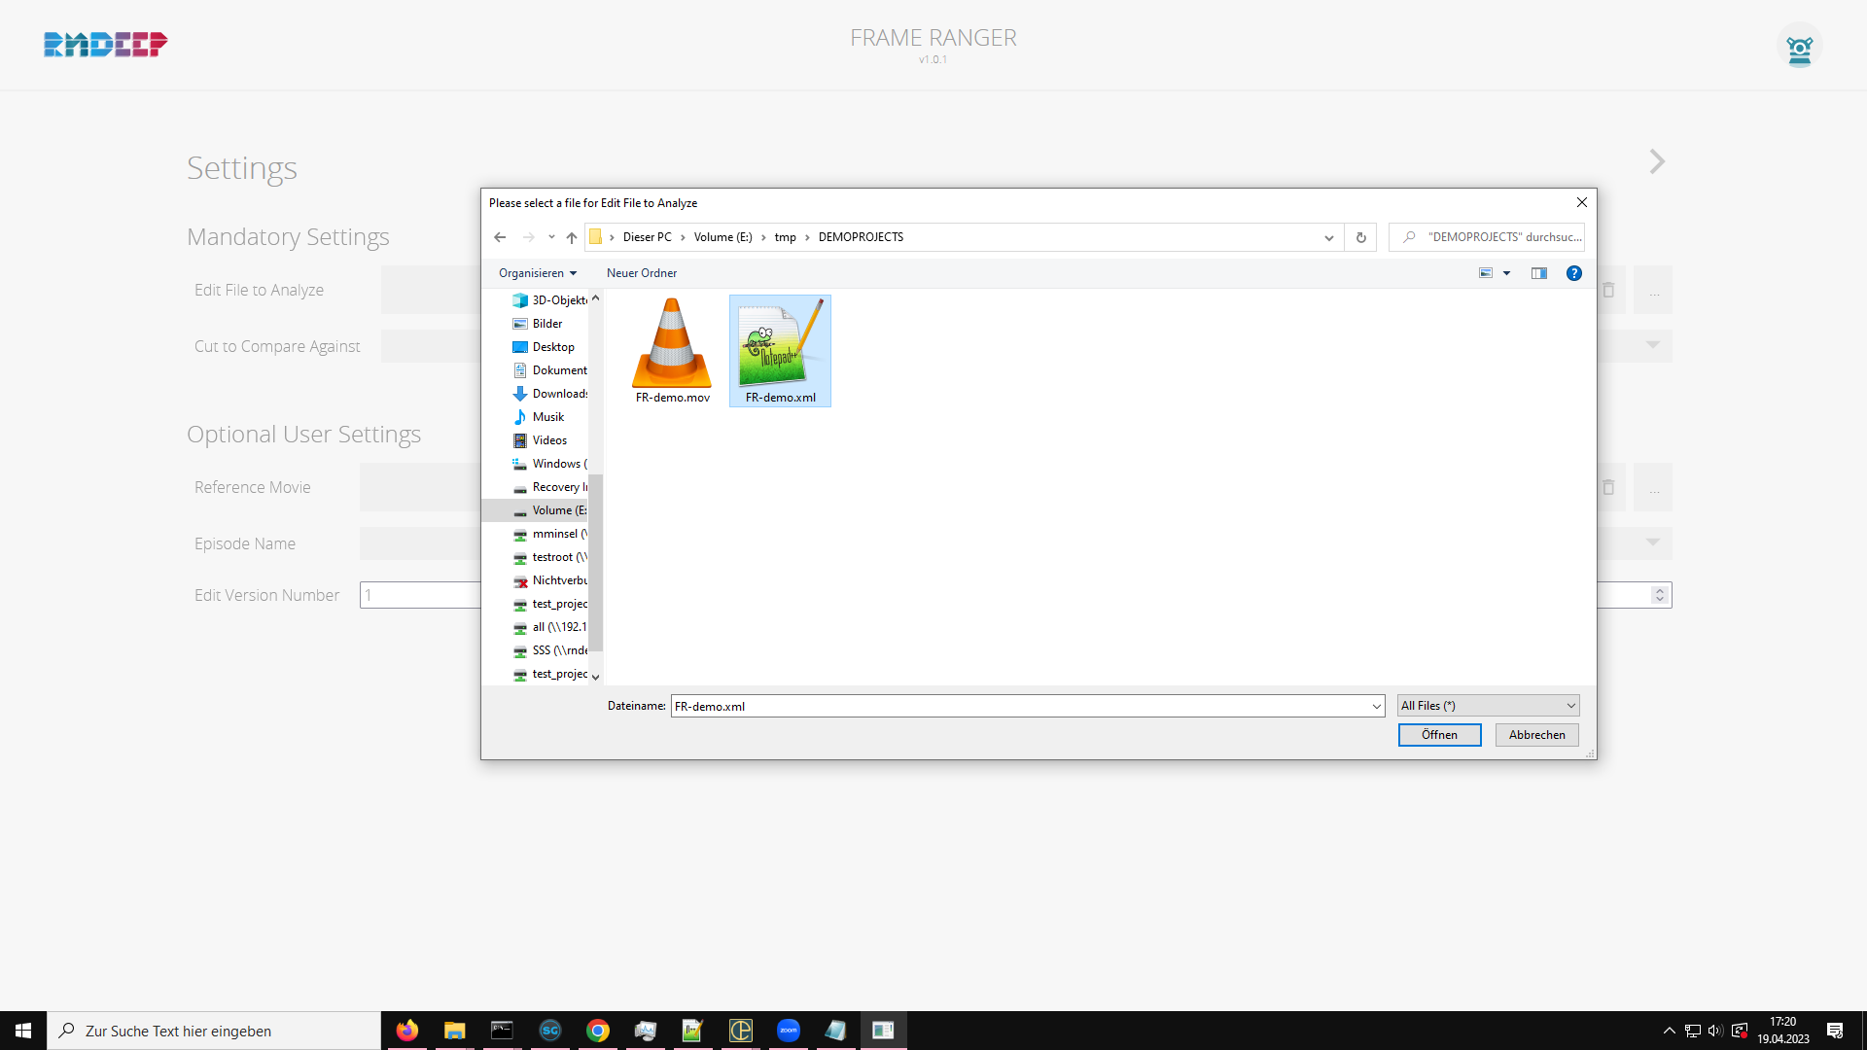Open the All Files type dropdown
The image size is (1867, 1050).
click(x=1488, y=706)
